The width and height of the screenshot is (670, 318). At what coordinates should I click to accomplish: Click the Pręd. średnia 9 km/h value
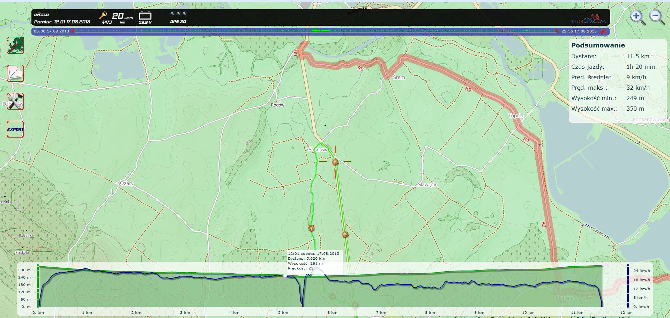pos(636,77)
